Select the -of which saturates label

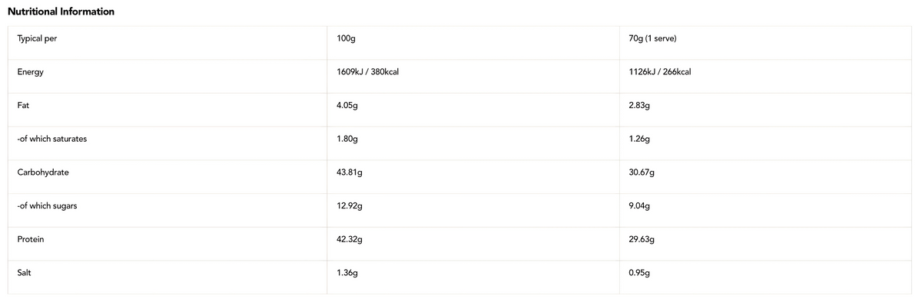(52, 139)
